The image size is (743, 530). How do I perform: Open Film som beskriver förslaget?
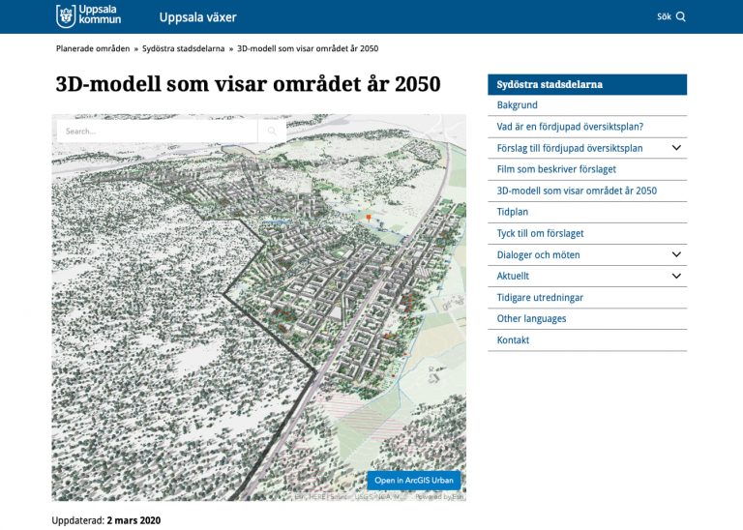point(556,169)
